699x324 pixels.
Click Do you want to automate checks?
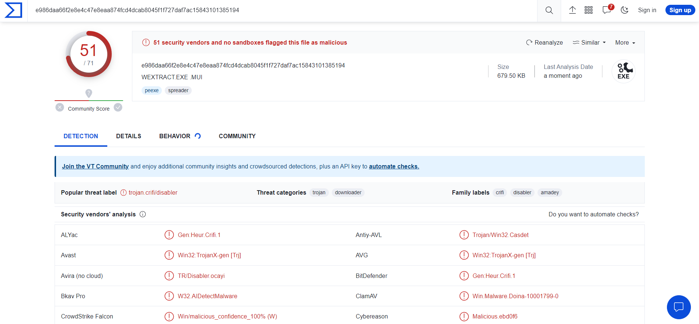pyautogui.click(x=594, y=214)
